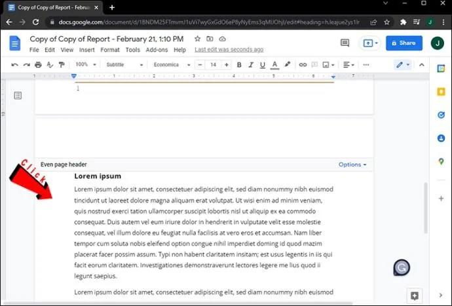Click the Print icon
The width and height of the screenshot is (452, 306).
coord(38,65)
